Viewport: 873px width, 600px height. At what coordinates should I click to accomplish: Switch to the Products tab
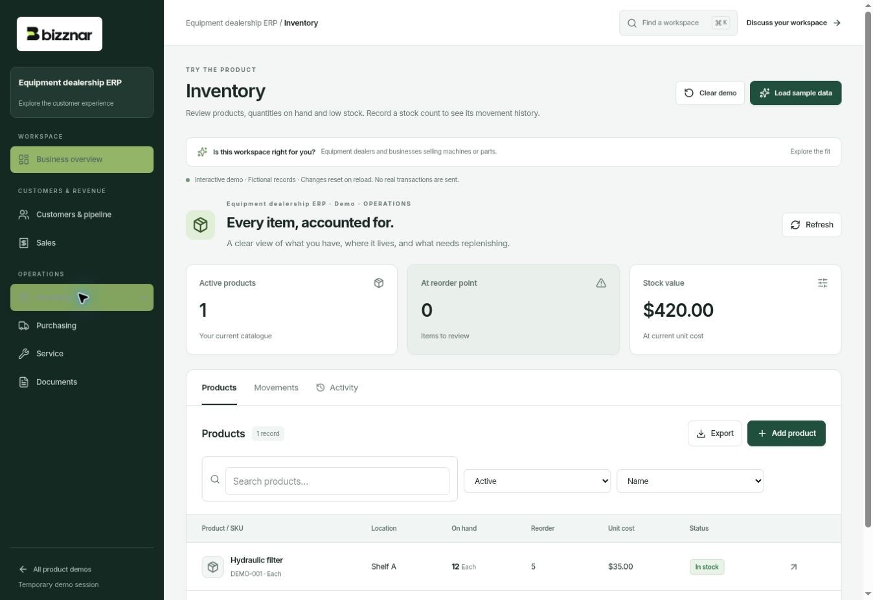pos(219,387)
